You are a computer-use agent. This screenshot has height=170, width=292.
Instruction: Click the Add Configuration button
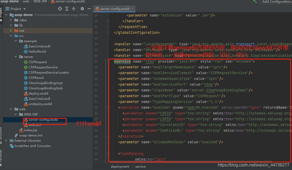click(276, 2)
